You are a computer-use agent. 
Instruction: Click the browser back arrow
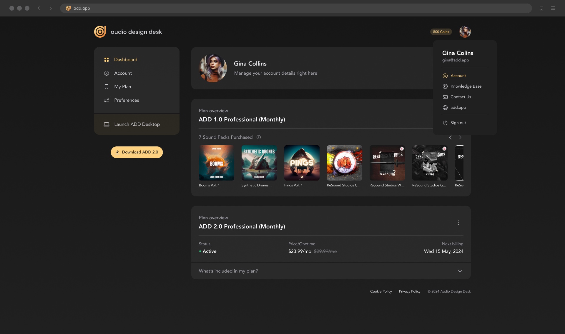pyautogui.click(x=39, y=8)
